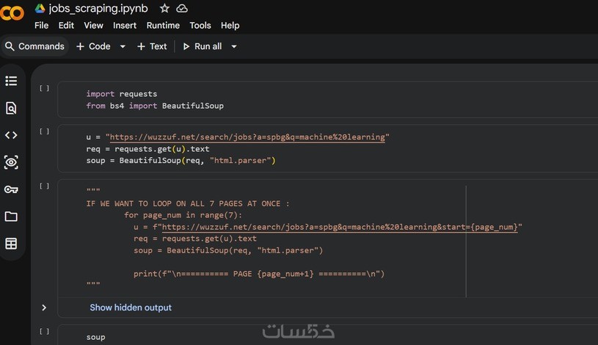This screenshot has height=345, width=598.
Task: Click the Show hidden output link
Action: click(x=131, y=308)
